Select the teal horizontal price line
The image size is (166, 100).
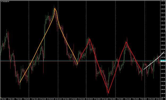[80, 61]
